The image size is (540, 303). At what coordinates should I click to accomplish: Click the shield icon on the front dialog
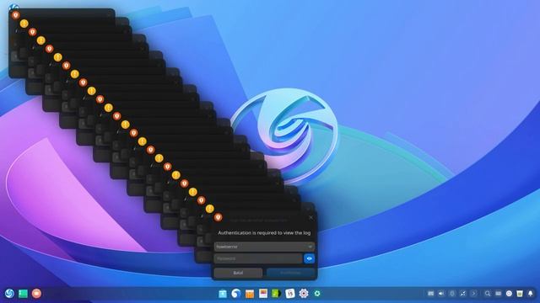218,217
